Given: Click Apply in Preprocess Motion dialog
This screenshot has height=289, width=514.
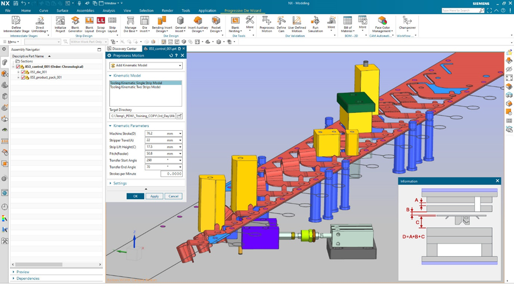Looking at the screenshot, I should coord(154,196).
